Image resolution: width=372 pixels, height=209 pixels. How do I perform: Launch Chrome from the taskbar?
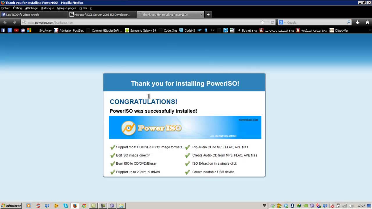(84, 206)
